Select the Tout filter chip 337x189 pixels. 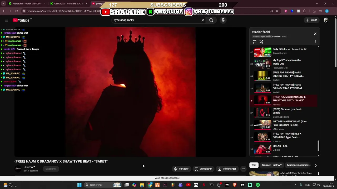pyautogui.click(x=254, y=165)
